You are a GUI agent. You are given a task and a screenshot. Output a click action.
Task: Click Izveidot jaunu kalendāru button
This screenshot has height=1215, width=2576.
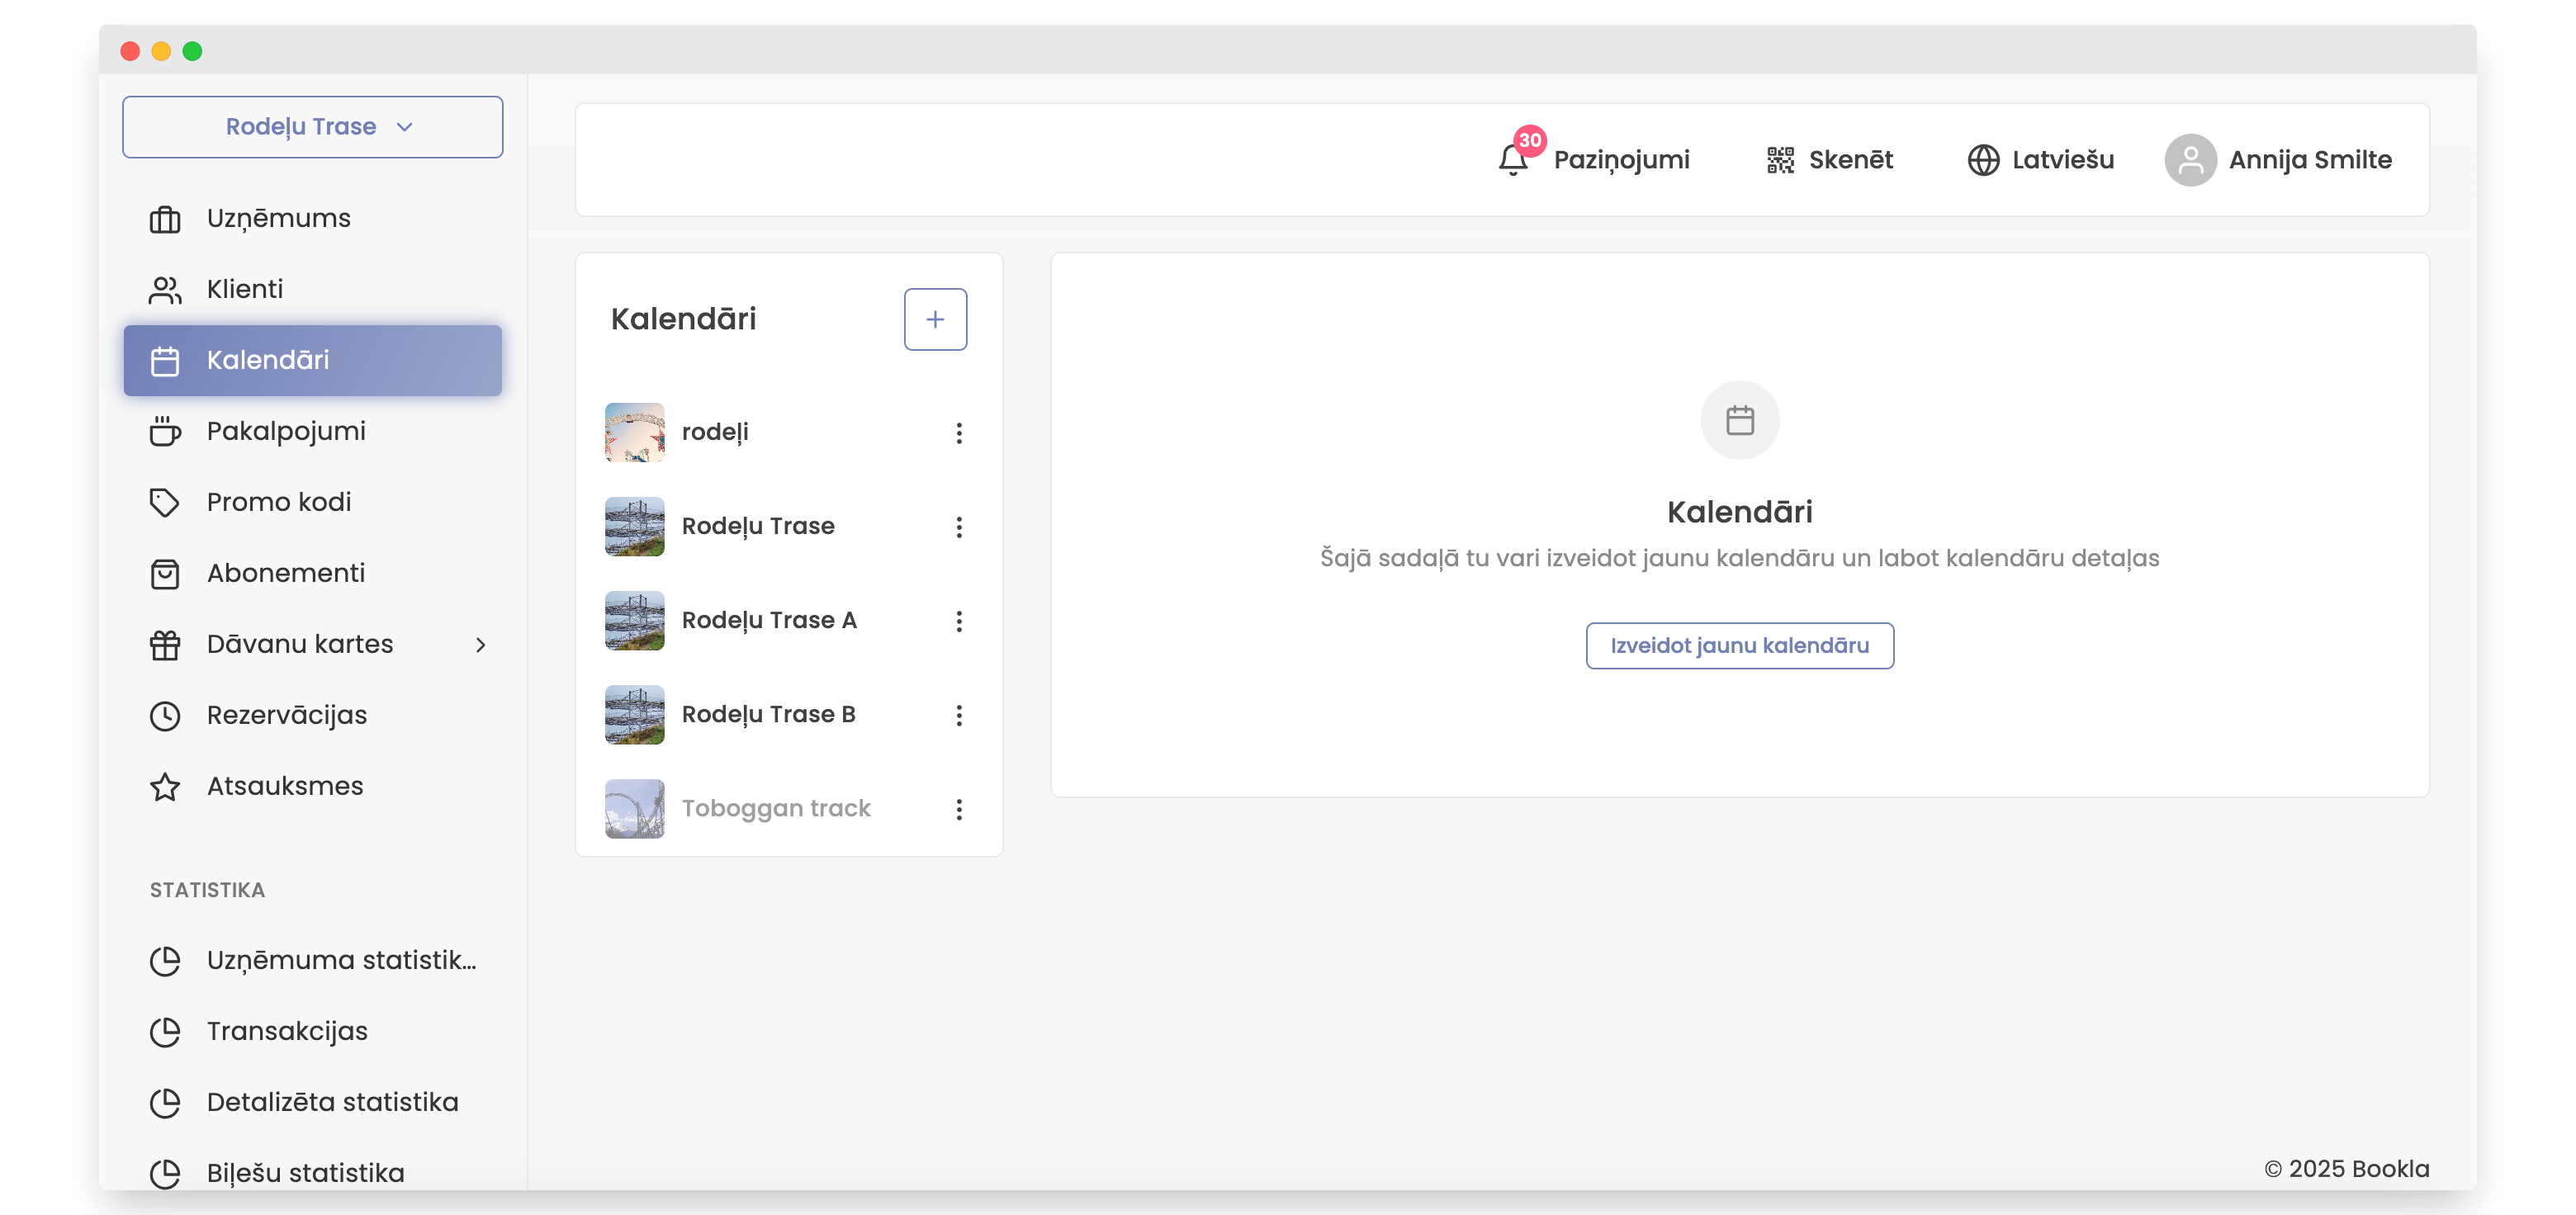click(x=1738, y=645)
